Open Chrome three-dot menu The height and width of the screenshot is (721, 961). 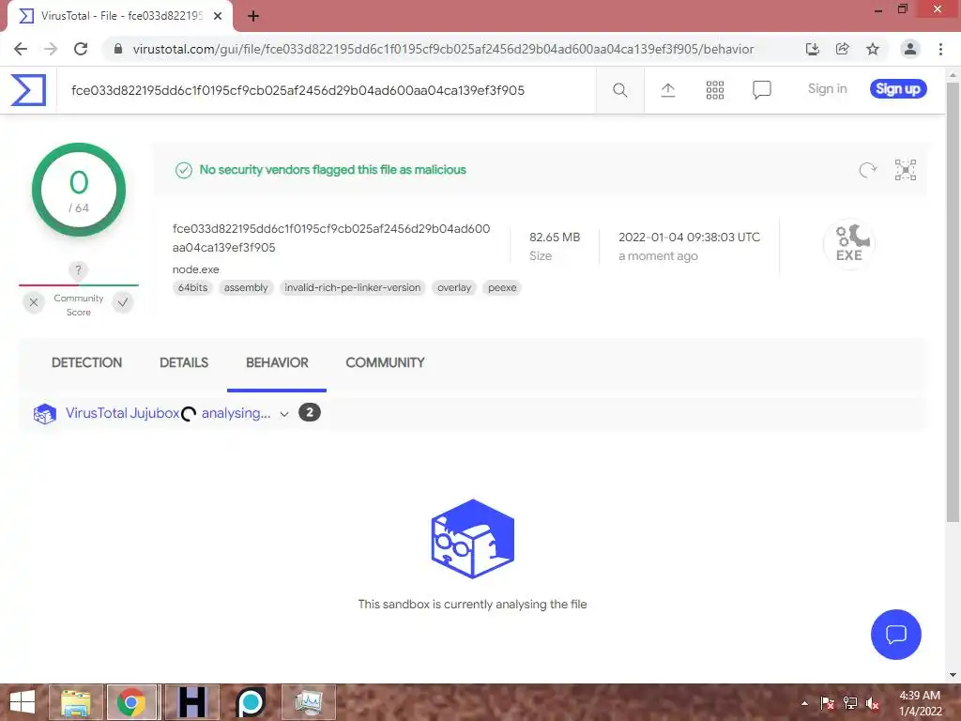pyautogui.click(x=940, y=49)
